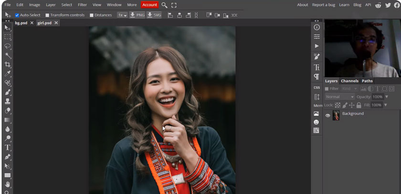
Task: Align left edges
Action: click(170, 15)
